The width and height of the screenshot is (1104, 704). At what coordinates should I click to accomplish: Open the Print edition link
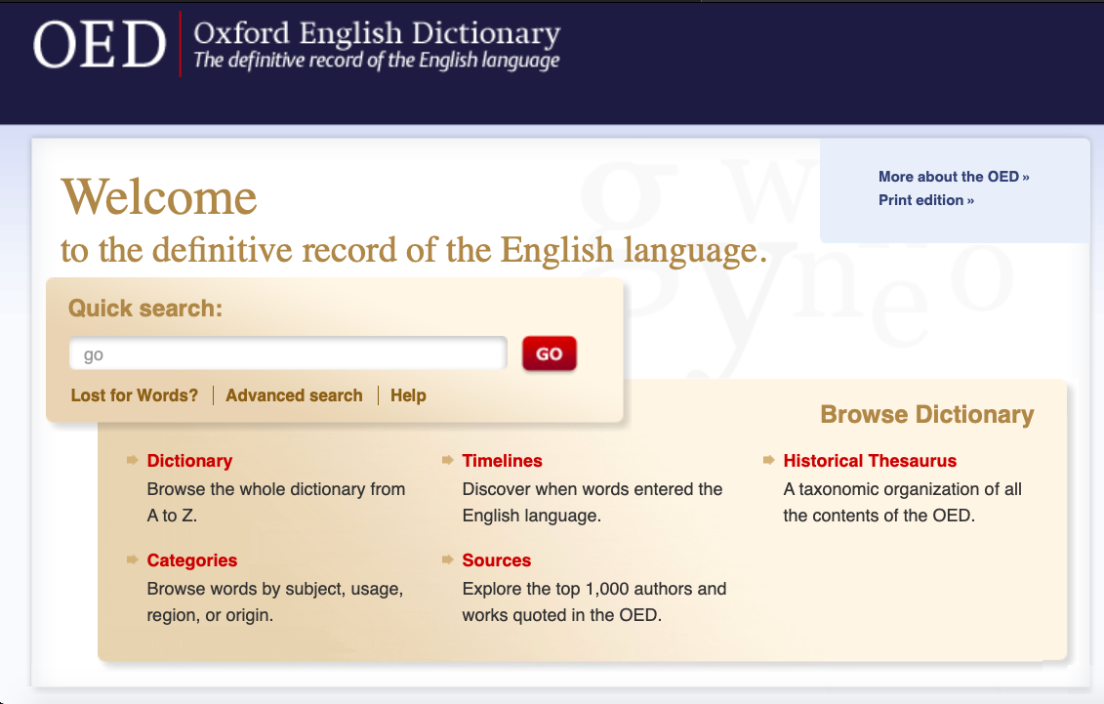pyautogui.click(x=926, y=200)
